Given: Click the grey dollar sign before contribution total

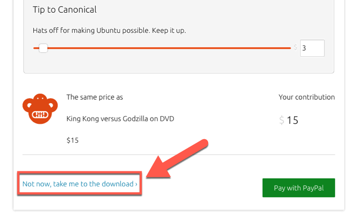Looking at the screenshot, I should (281, 121).
